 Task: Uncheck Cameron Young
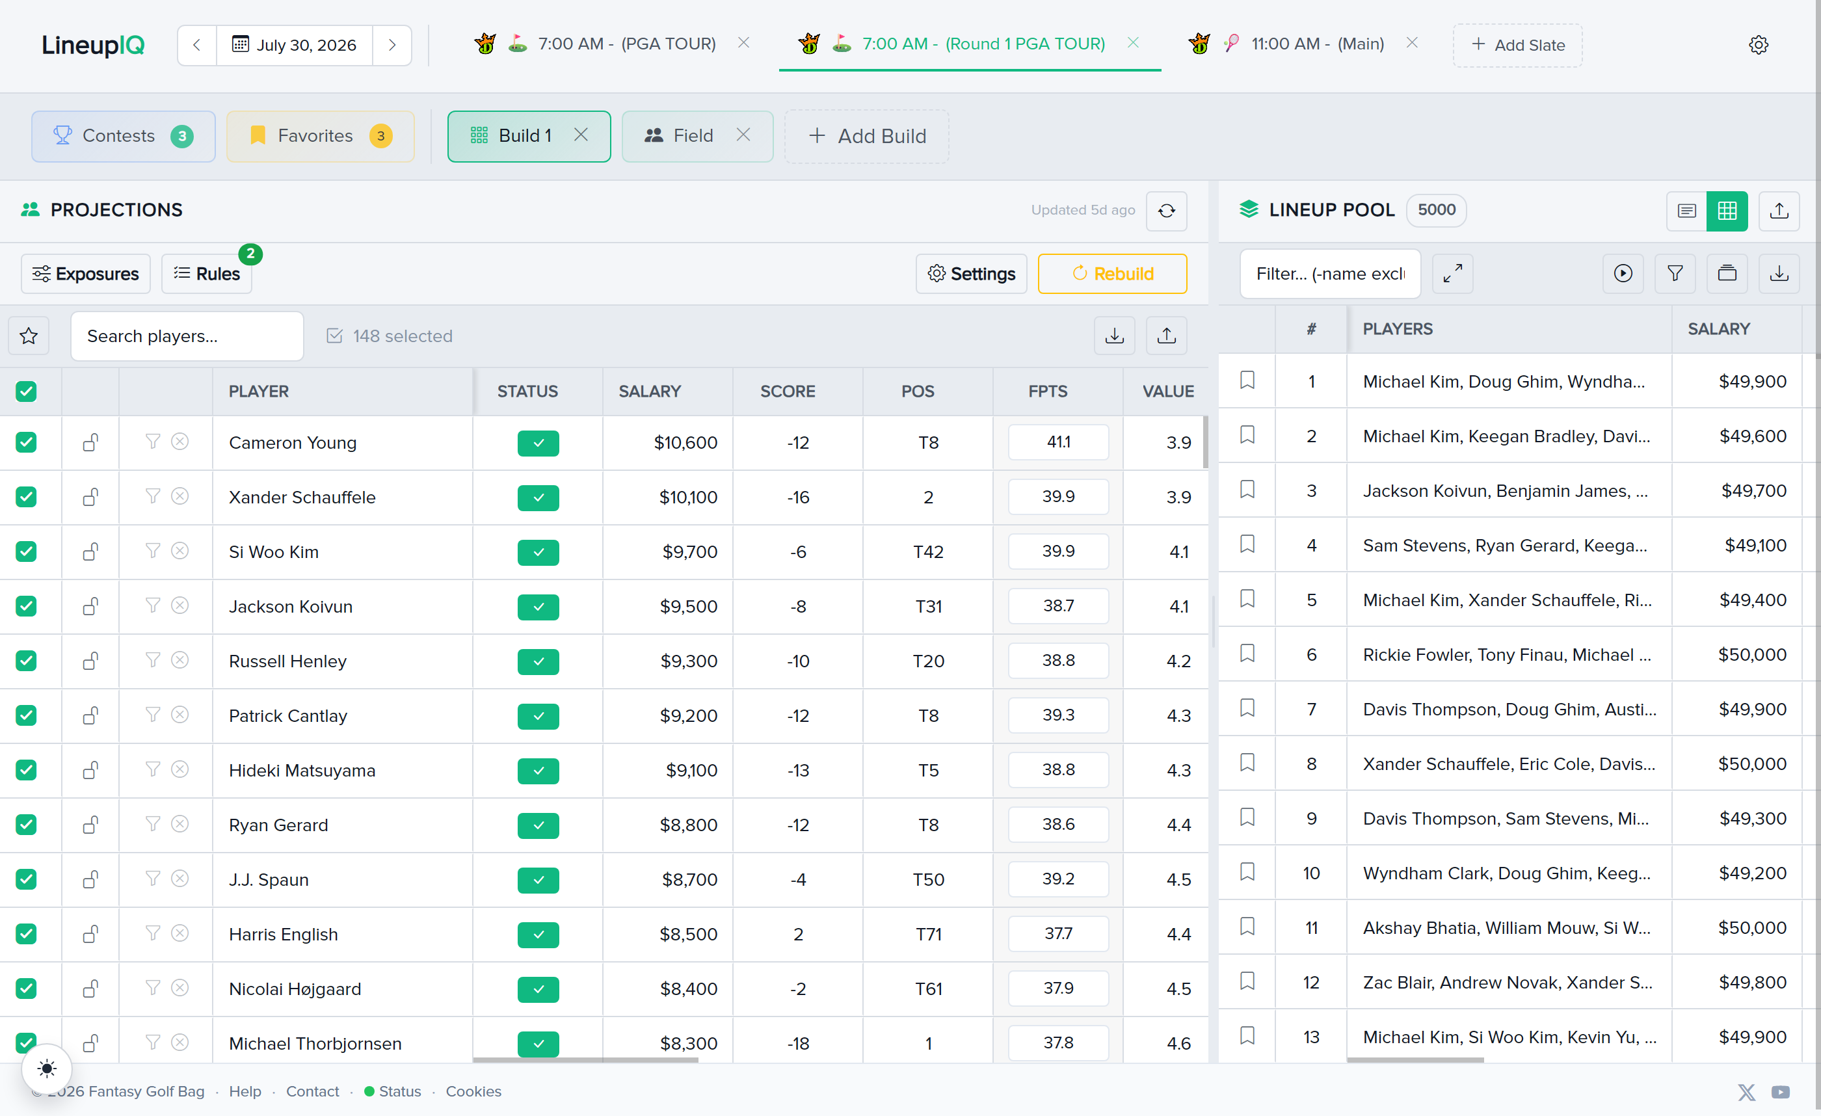pyautogui.click(x=27, y=442)
